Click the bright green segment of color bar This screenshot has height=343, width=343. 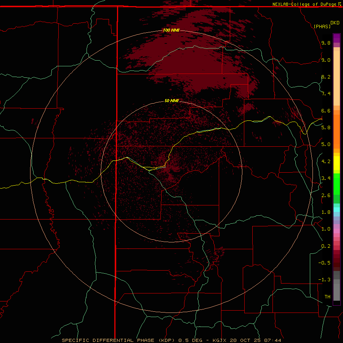pyautogui.click(x=337, y=184)
